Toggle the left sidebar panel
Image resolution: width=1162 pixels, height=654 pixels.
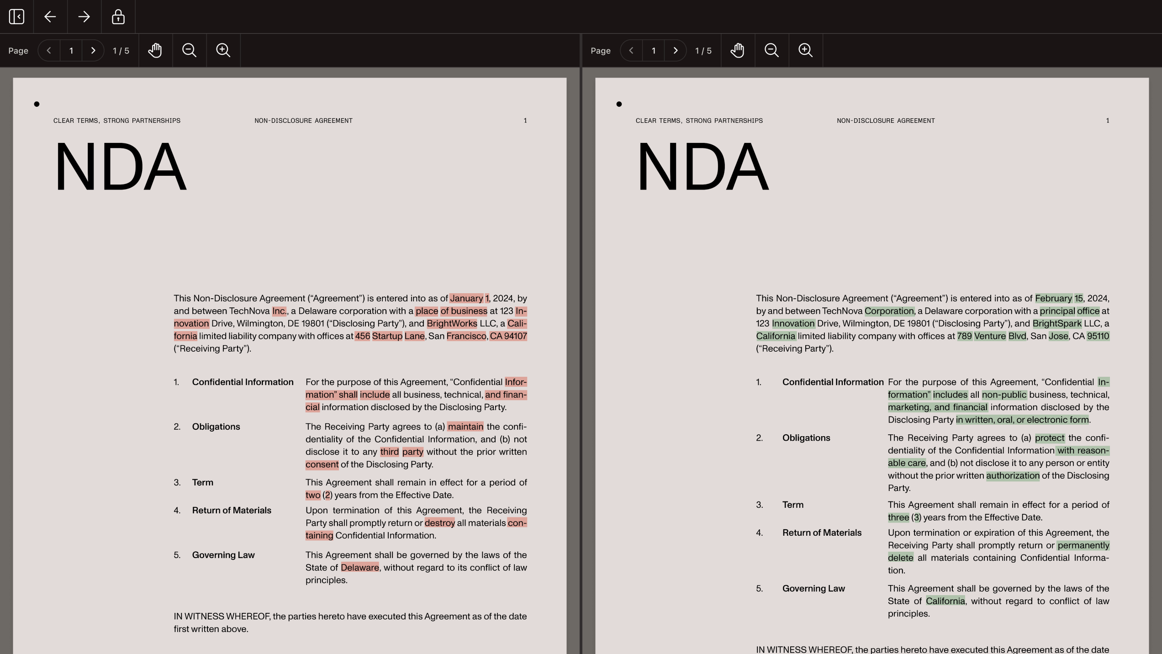[16, 17]
